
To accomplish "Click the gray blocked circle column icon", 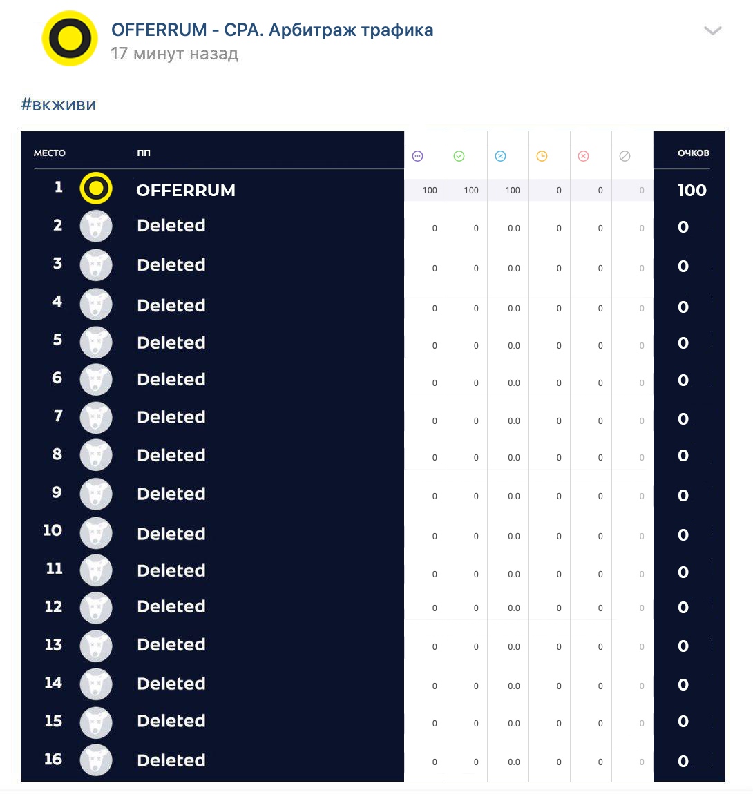I will [x=625, y=156].
